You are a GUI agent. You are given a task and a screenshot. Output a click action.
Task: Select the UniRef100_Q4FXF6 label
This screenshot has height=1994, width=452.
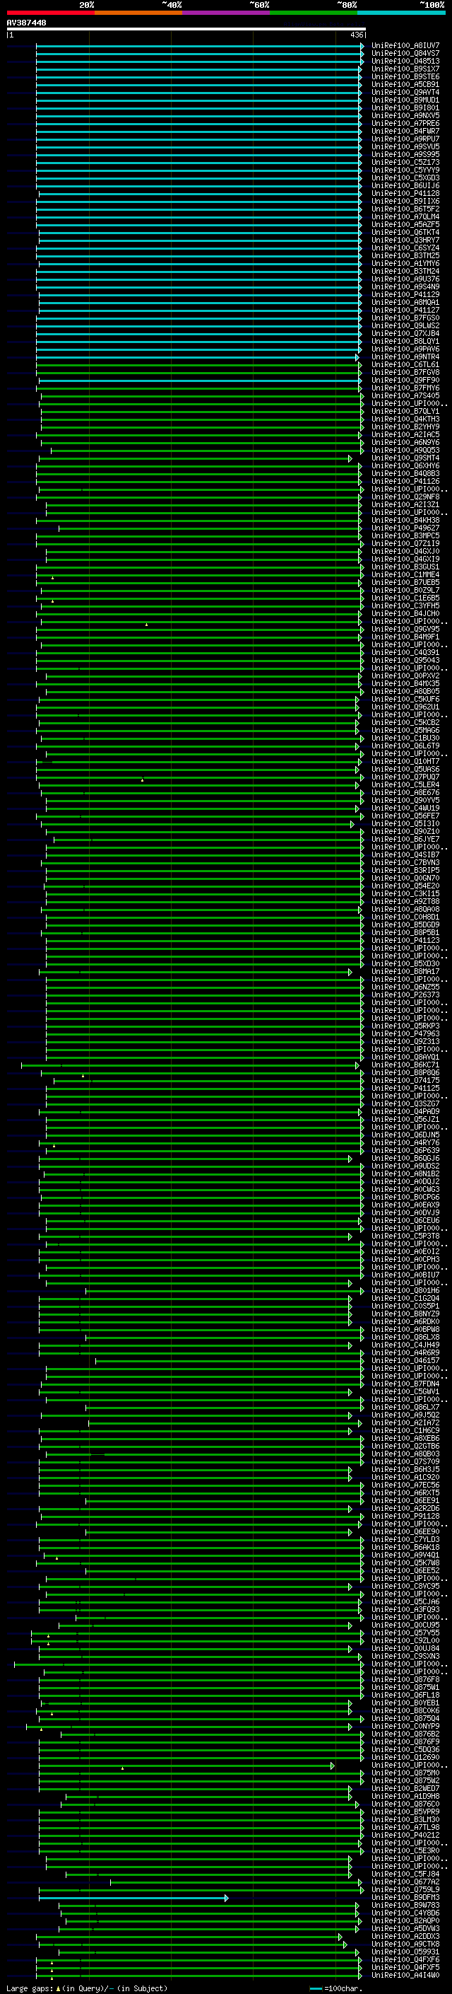point(405,1959)
